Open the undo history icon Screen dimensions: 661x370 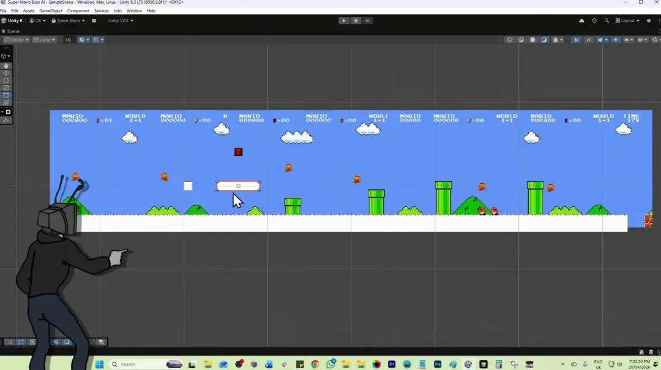(594, 21)
